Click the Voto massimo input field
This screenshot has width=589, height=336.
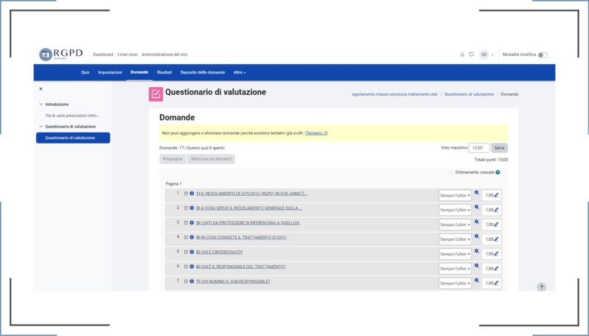click(x=479, y=148)
